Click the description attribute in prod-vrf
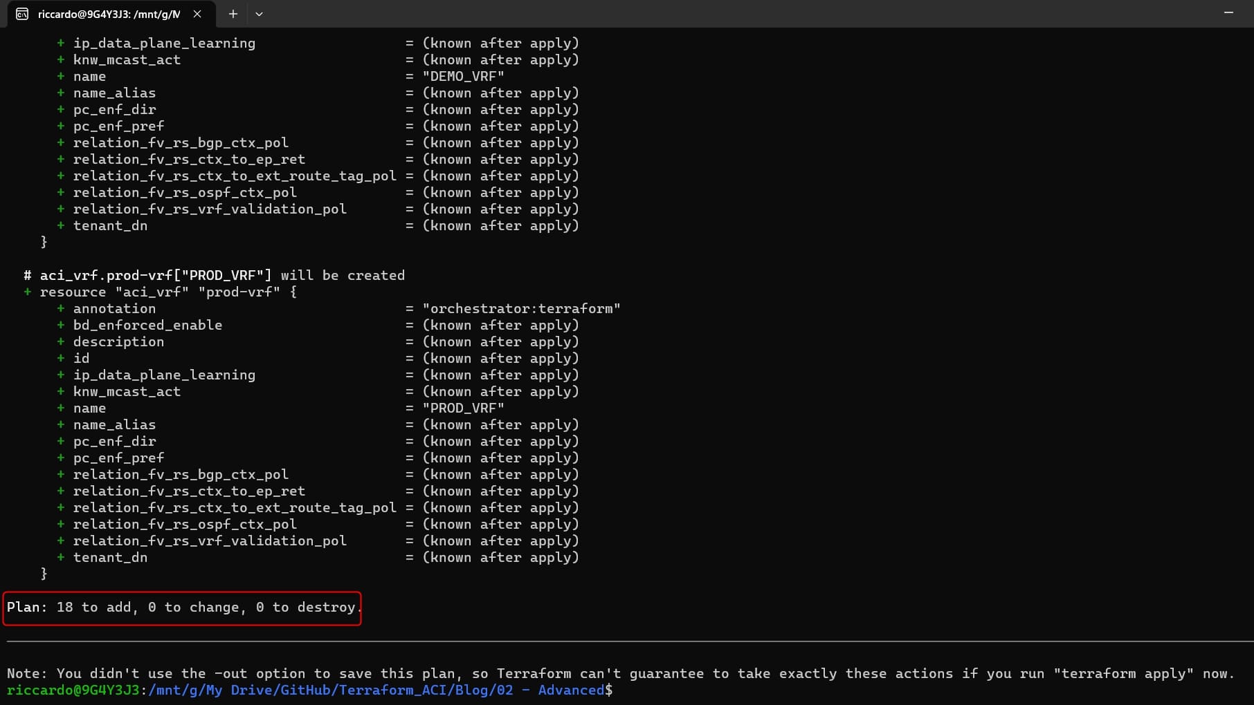Image resolution: width=1254 pixels, height=705 pixels. (118, 342)
